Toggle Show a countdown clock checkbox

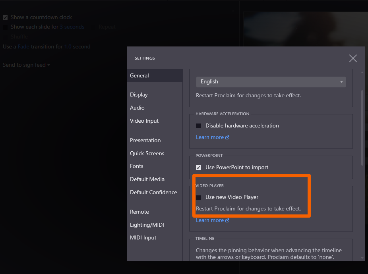point(5,17)
